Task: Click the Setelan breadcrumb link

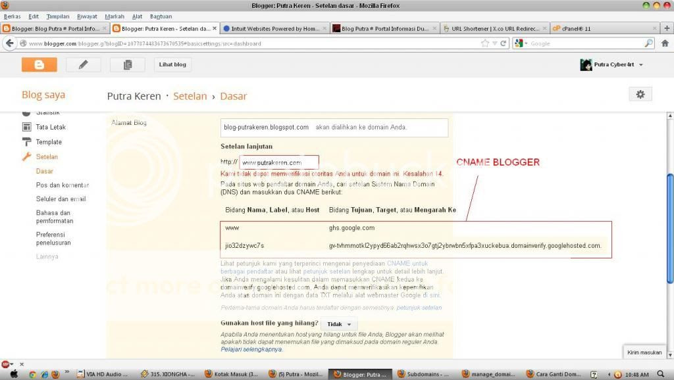Action: coord(190,96)
